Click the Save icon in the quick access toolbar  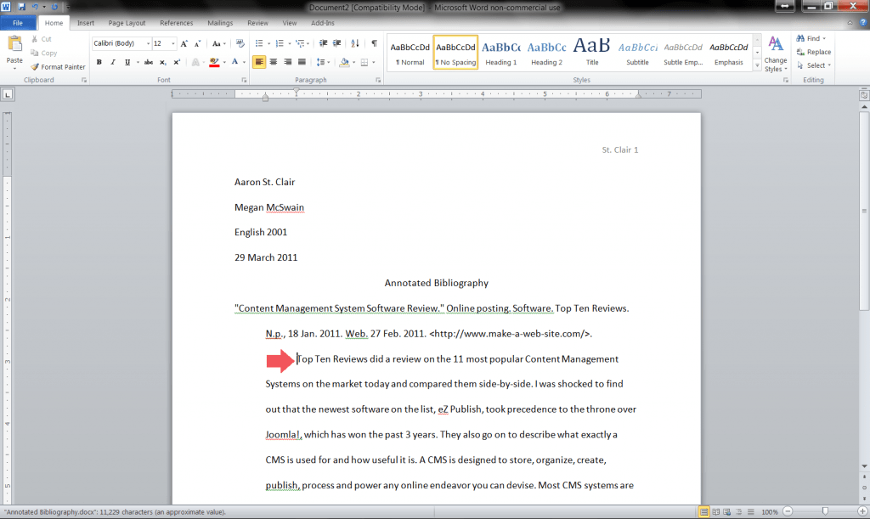click(x=21, y=7)
